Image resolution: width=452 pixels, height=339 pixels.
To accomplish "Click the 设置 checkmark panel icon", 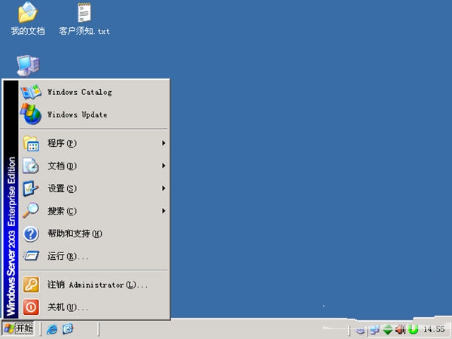I will [31, 188].
